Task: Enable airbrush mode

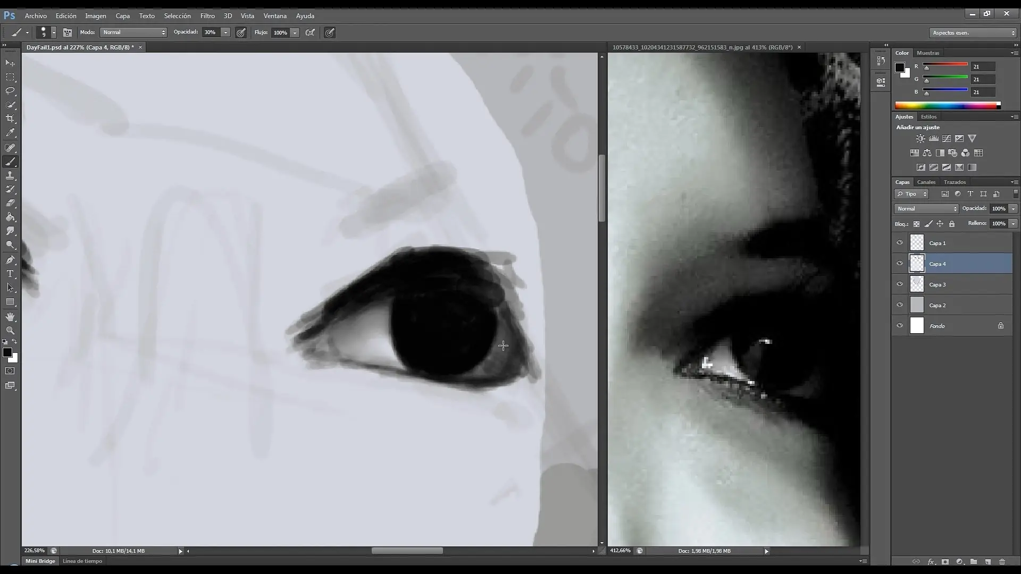Action: (x=311, y=32)
